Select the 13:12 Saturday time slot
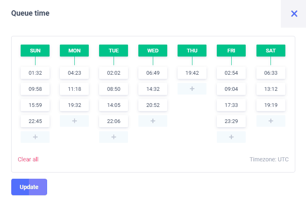306x201 pixels. point(271,89)
